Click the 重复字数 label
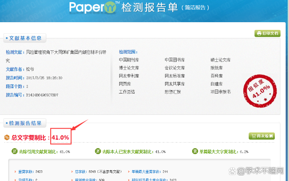 tap(26, 172)
